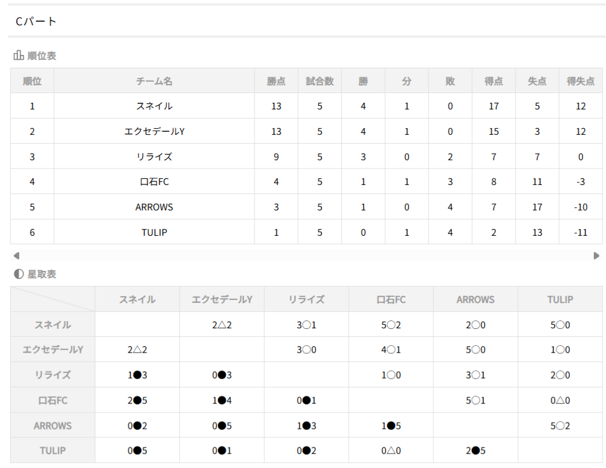
Task: Click the right scroll arrow under standings table
Action: coord(596,256)
